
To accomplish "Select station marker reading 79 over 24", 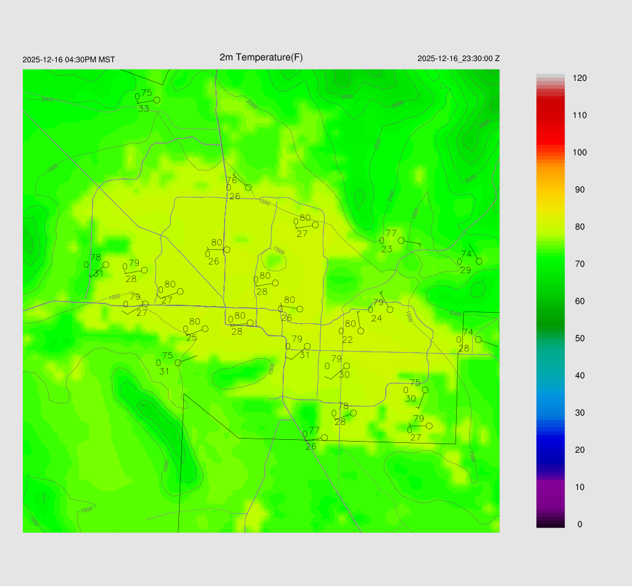I will pyautogui.click(x=390, y=310).
